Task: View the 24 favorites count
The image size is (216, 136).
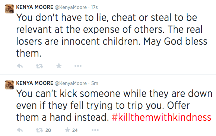Action: click(x=75, y=130)
